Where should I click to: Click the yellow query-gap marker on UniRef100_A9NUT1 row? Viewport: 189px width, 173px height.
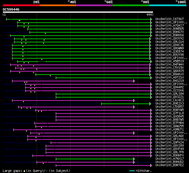click(26, 131)
